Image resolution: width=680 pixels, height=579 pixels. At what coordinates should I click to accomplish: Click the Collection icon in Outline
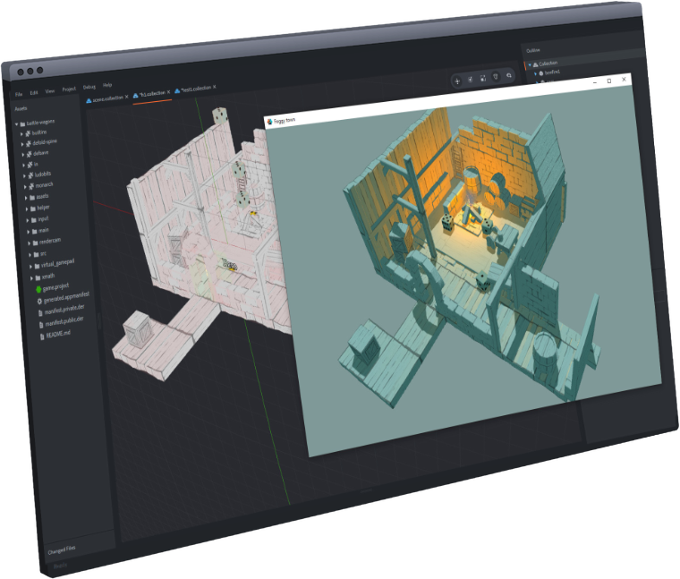535,64
